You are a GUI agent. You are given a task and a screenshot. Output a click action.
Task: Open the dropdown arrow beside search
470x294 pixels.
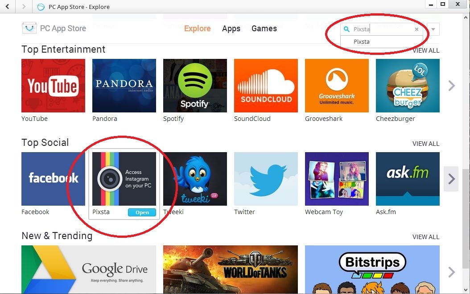[433, 29]
